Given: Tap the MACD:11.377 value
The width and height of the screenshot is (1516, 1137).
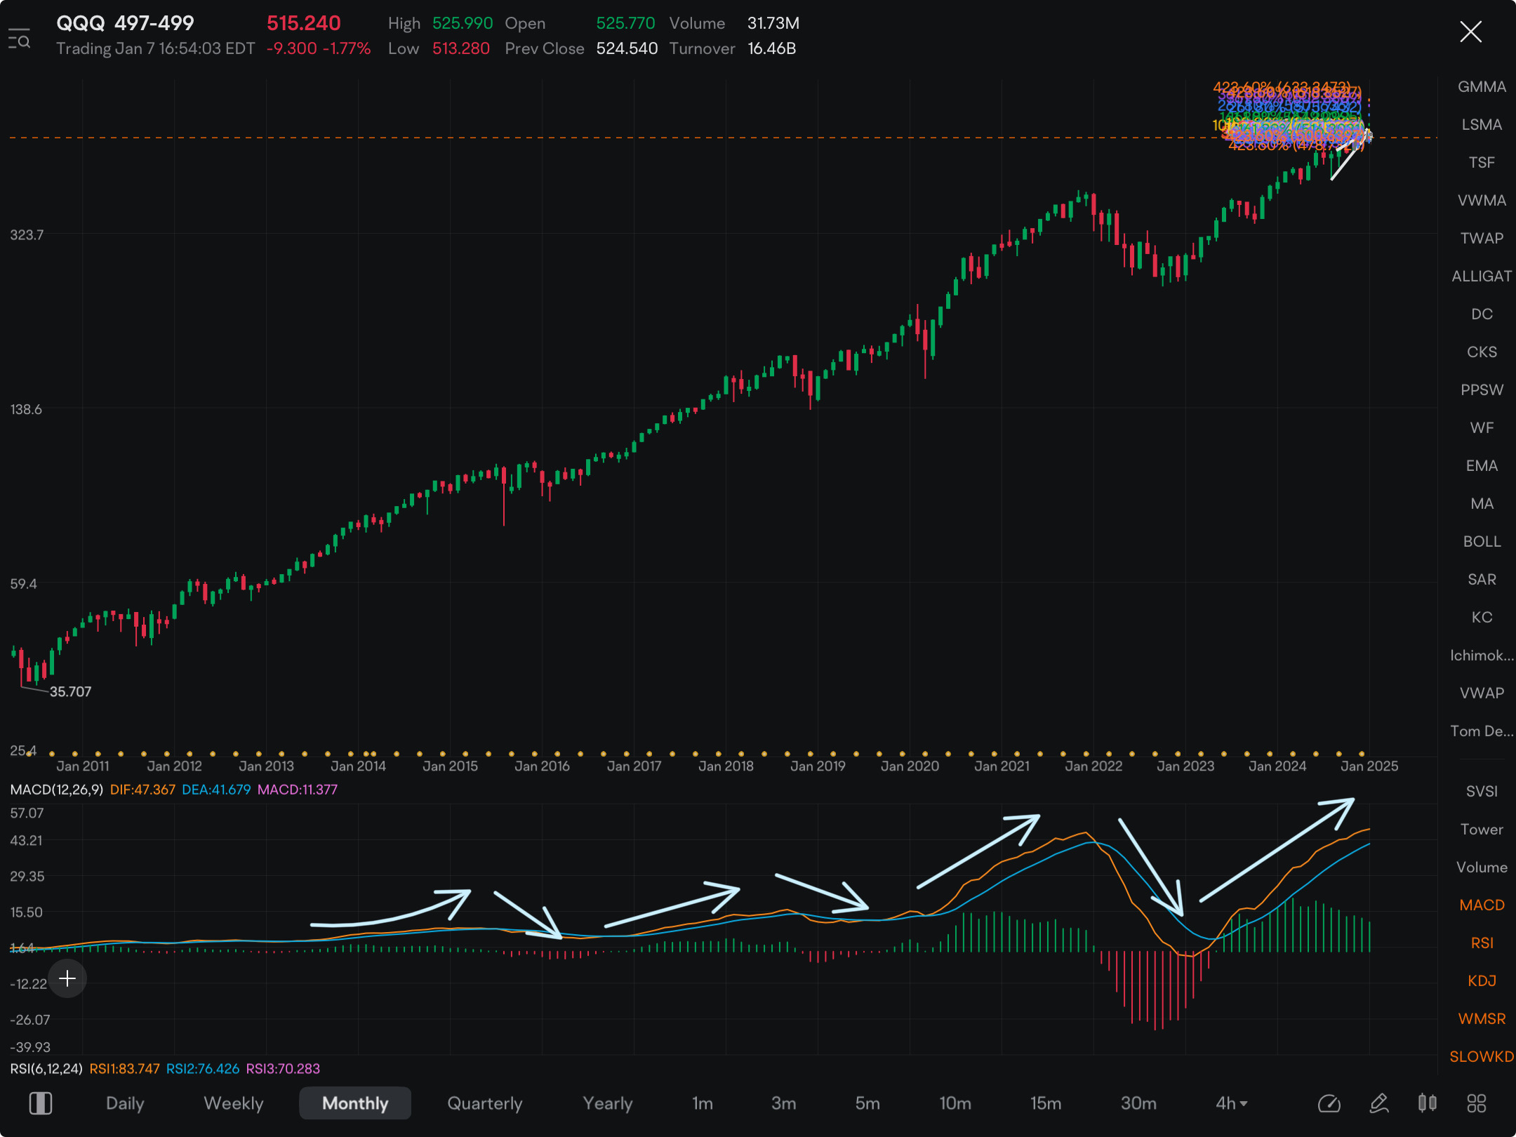Looking at the screenshot, I should [298, 790].
